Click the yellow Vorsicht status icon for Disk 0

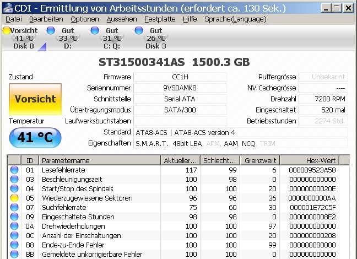7,30
